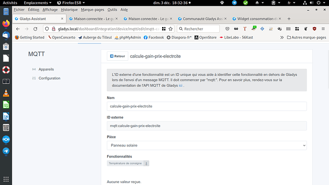Viewport: 329px width, 185px height.
Task: Click the red uBlock shield icon
Action: 314,29
